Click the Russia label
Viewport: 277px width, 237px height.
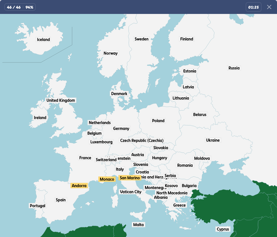(234, 68)
